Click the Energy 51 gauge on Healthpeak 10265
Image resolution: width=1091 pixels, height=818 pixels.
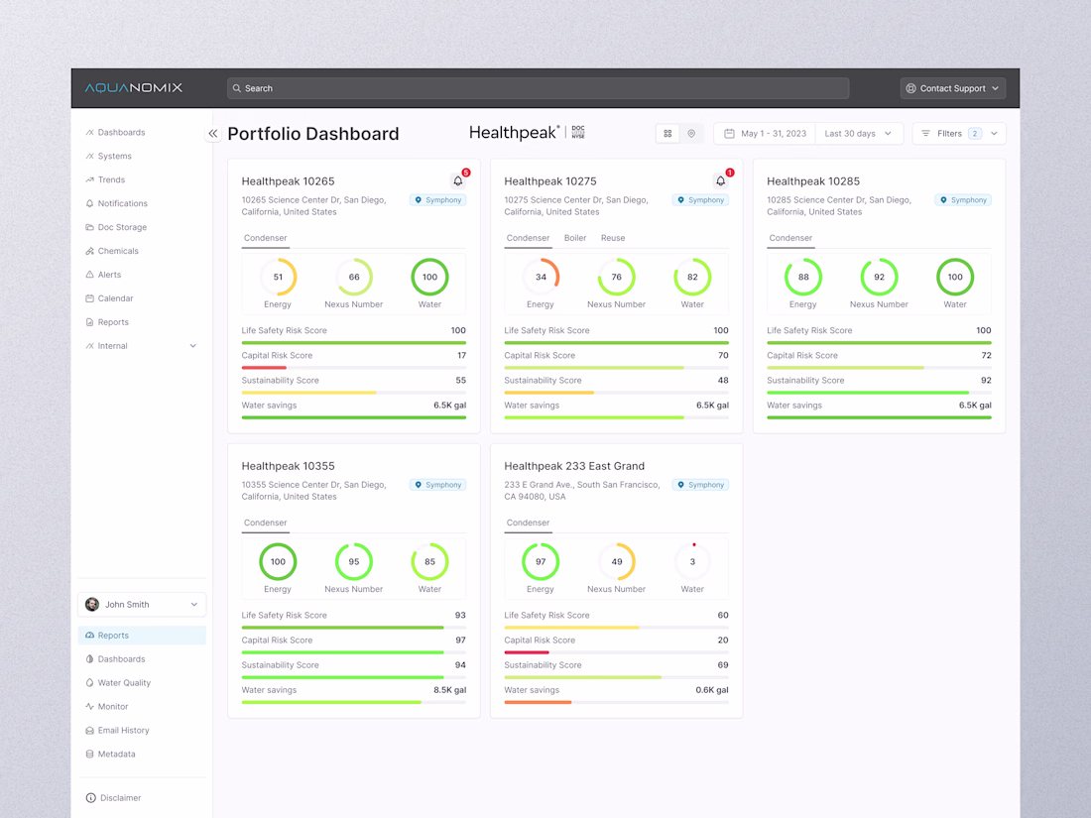pos(278,277)
